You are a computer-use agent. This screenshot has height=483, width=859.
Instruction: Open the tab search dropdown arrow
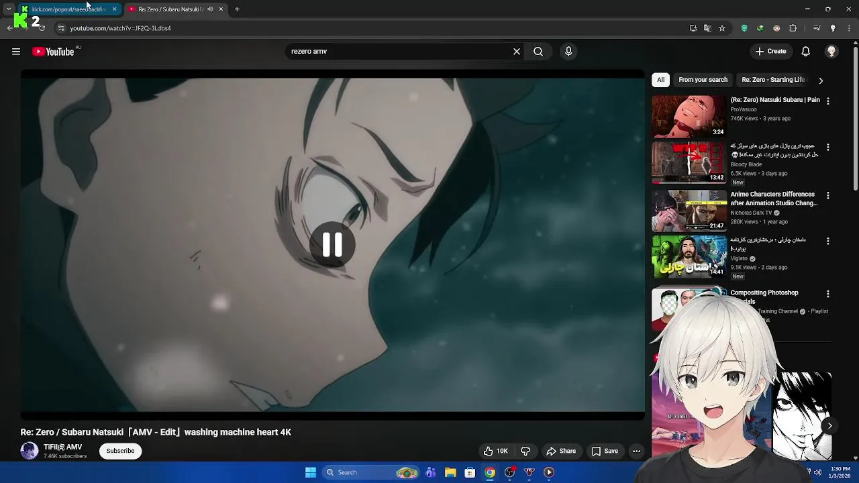tap(8, 9)
